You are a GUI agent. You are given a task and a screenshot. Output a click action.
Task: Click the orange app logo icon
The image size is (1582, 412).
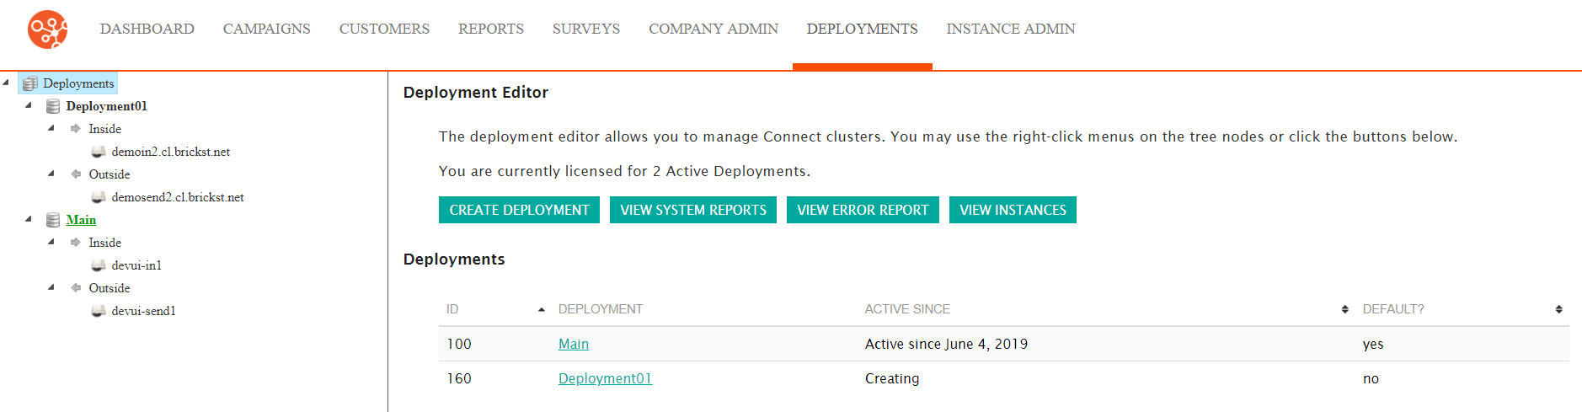pos(48,29)
